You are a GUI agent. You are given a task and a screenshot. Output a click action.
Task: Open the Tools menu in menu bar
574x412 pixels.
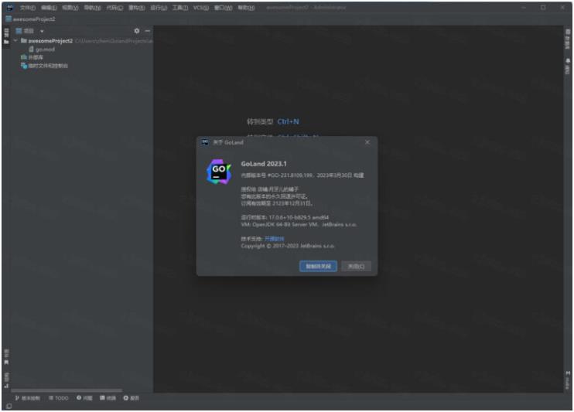pyautogui.click(x=180, y=8)
